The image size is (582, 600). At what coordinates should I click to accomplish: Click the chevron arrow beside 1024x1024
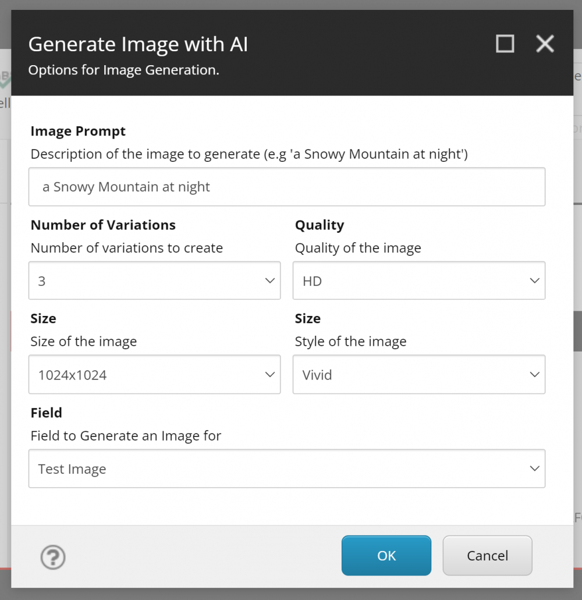(270, 374)
